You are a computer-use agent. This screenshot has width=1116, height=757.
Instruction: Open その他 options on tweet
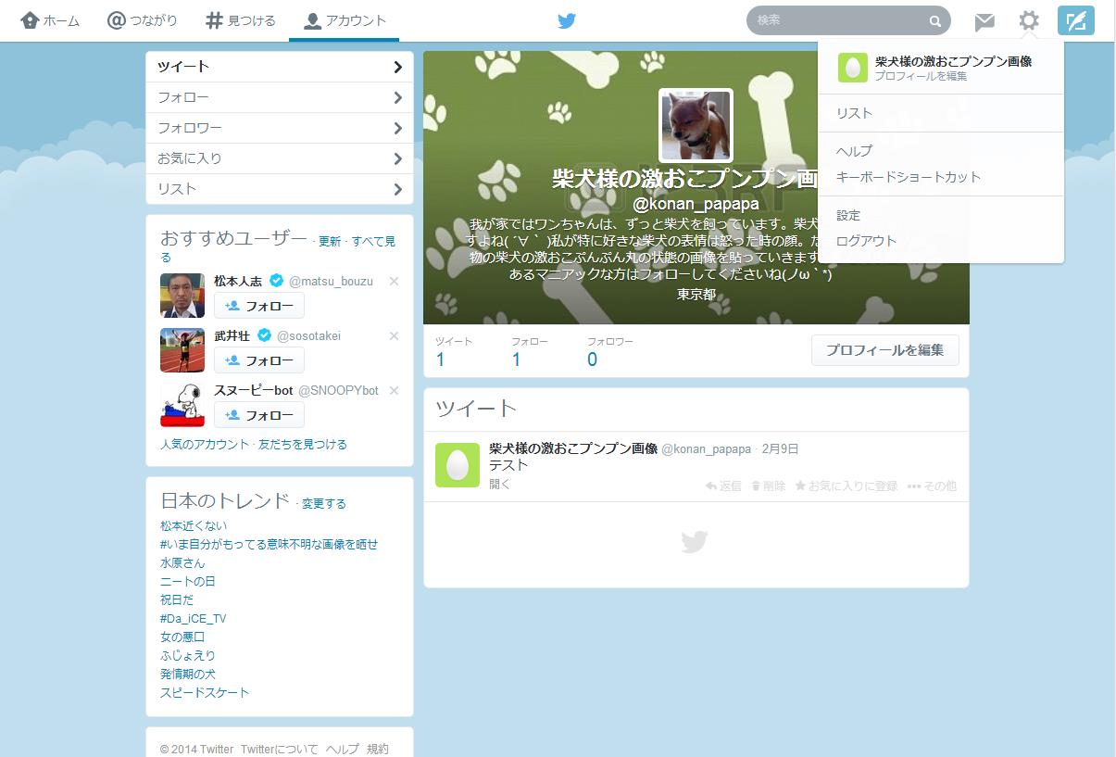pyautogui.click(x=932, y=486)
